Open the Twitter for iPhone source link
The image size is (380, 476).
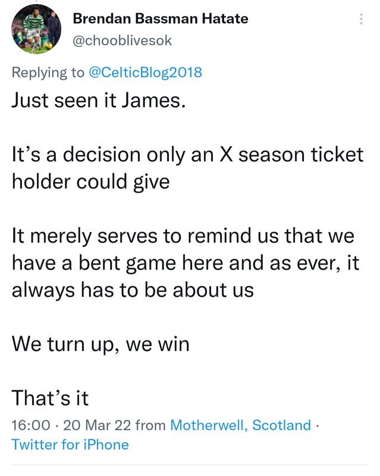(x=70, y=444)
